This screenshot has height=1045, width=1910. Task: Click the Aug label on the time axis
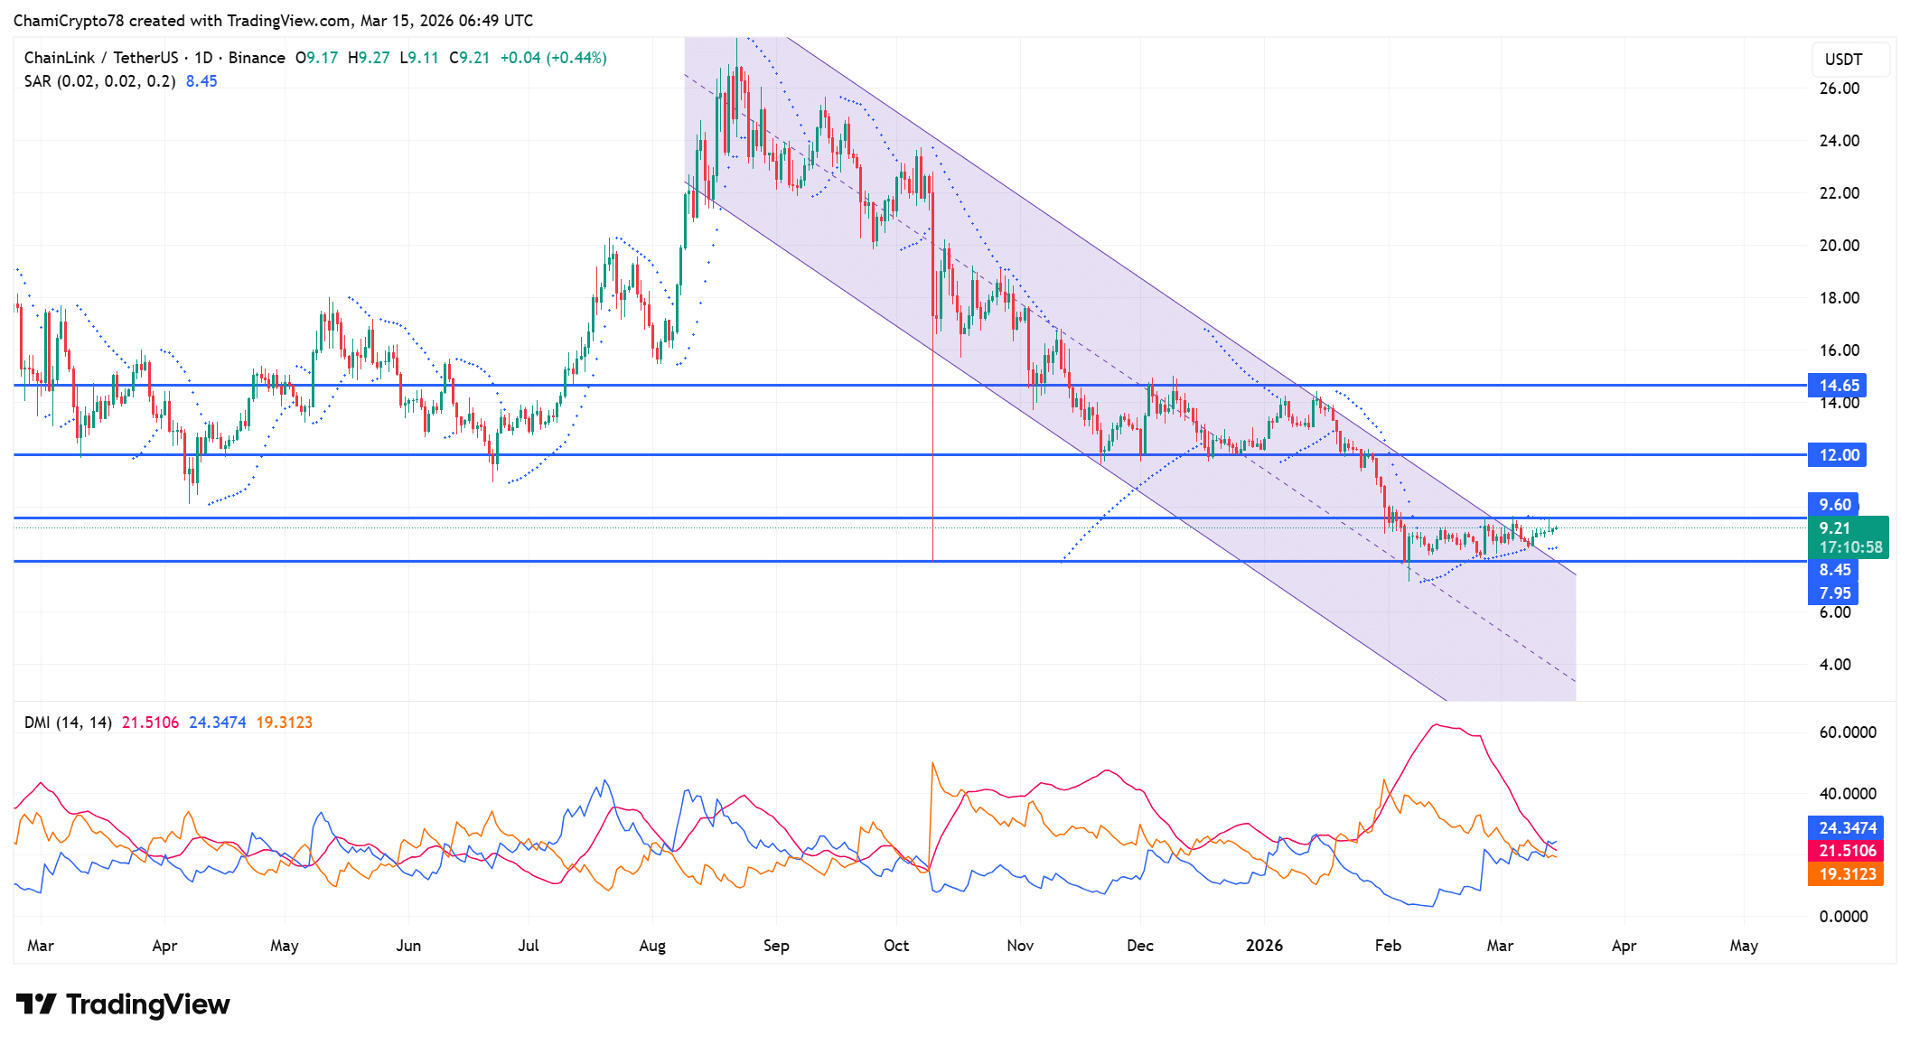651,946
